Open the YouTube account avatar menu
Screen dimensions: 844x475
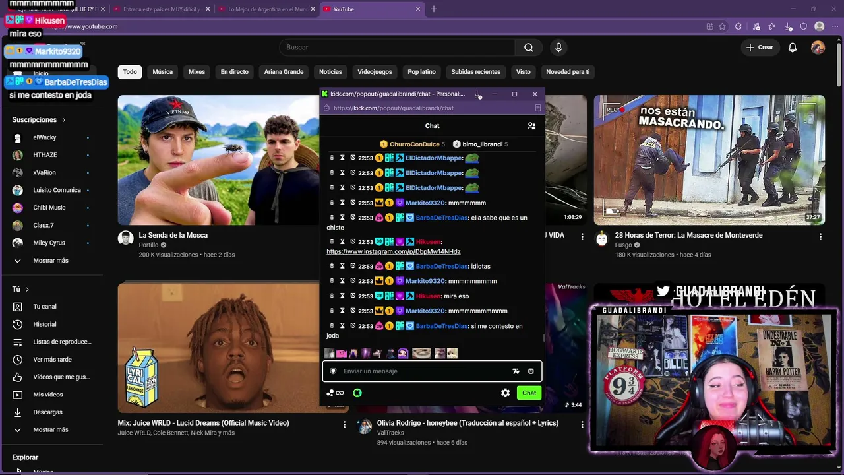pyautogui.click(x=818, y=47)
